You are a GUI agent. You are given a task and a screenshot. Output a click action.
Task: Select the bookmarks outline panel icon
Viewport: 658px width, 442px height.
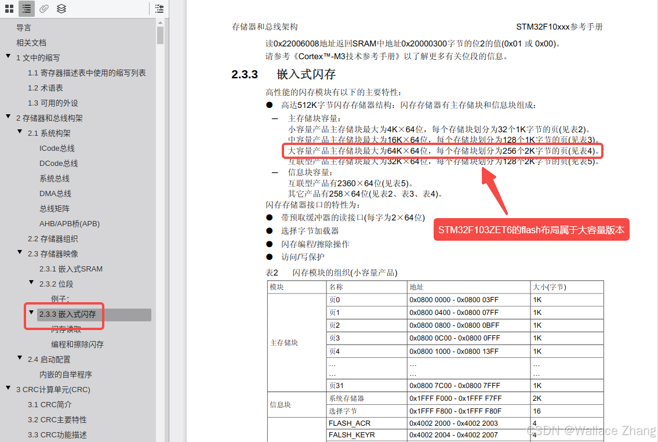tap(27, 8)
